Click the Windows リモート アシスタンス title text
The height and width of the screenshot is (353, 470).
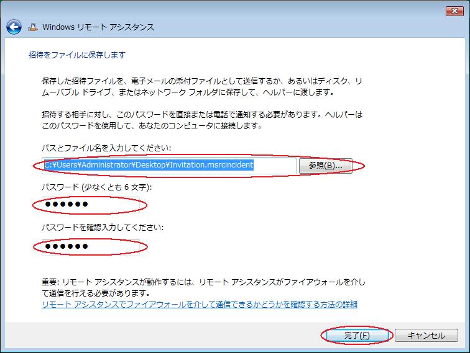pyautogui.click(x=98, y=27)
